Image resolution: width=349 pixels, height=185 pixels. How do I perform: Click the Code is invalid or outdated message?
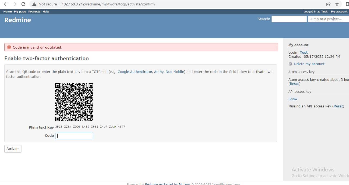click(x=38, y=47)
